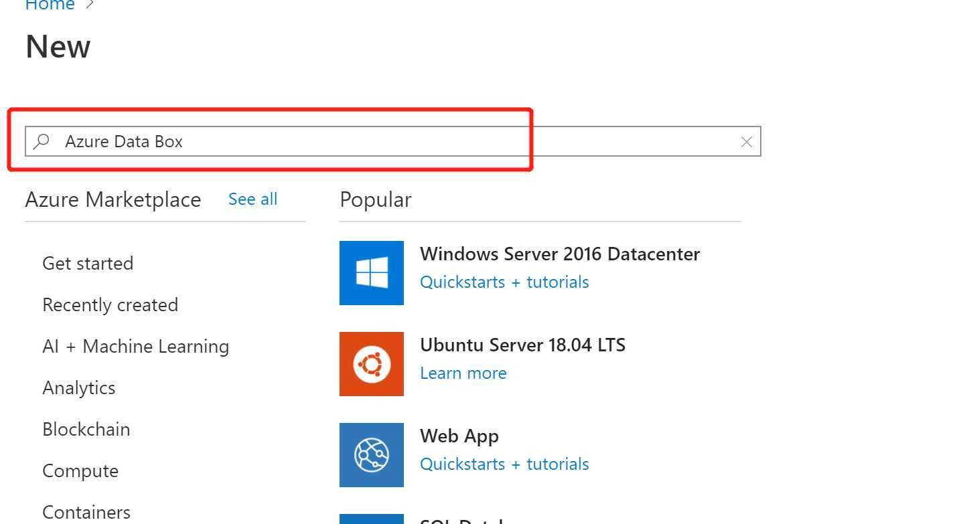Image resolution: width=963 pixels, height=524 pixels.
Task: Click the Azure Marketplace heading
Action: point(113,199)
